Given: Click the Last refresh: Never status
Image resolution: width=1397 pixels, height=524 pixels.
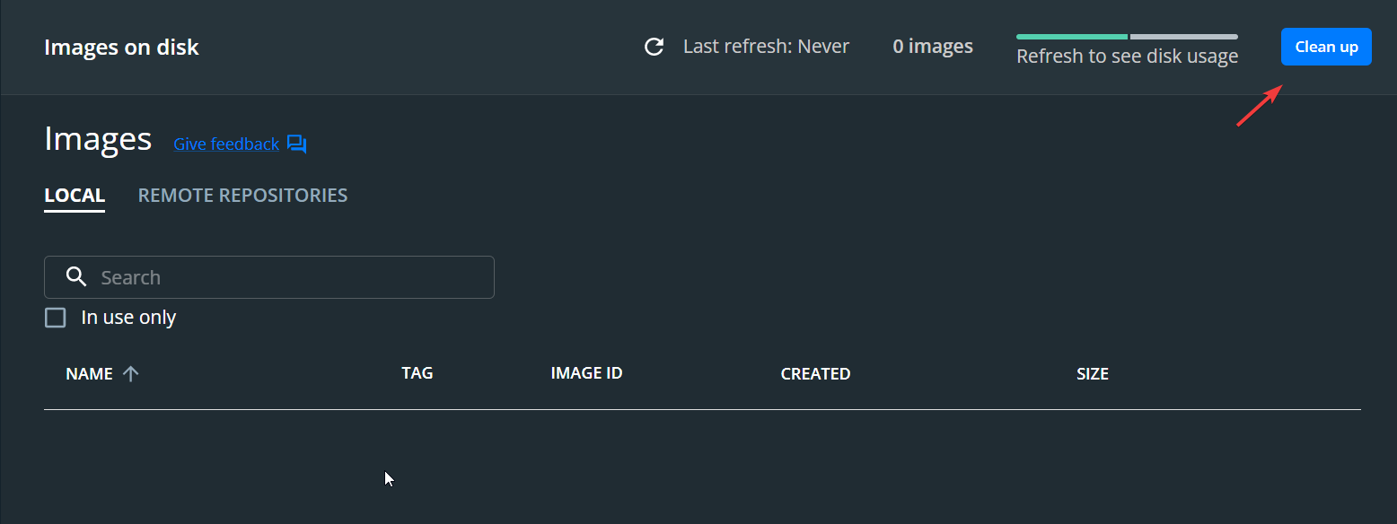Looking at the screenshot, I should (766, 46).
